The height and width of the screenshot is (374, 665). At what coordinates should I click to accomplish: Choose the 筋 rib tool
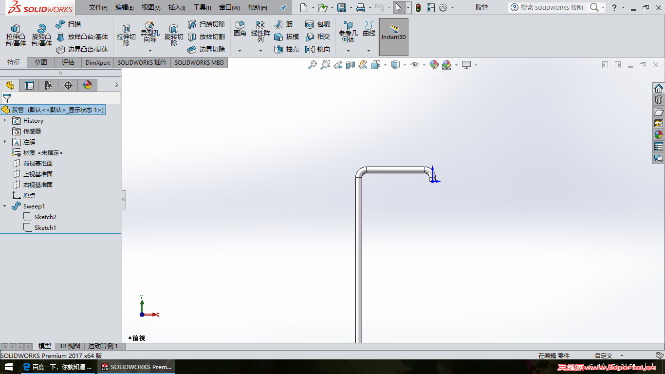tap(283, 24)
